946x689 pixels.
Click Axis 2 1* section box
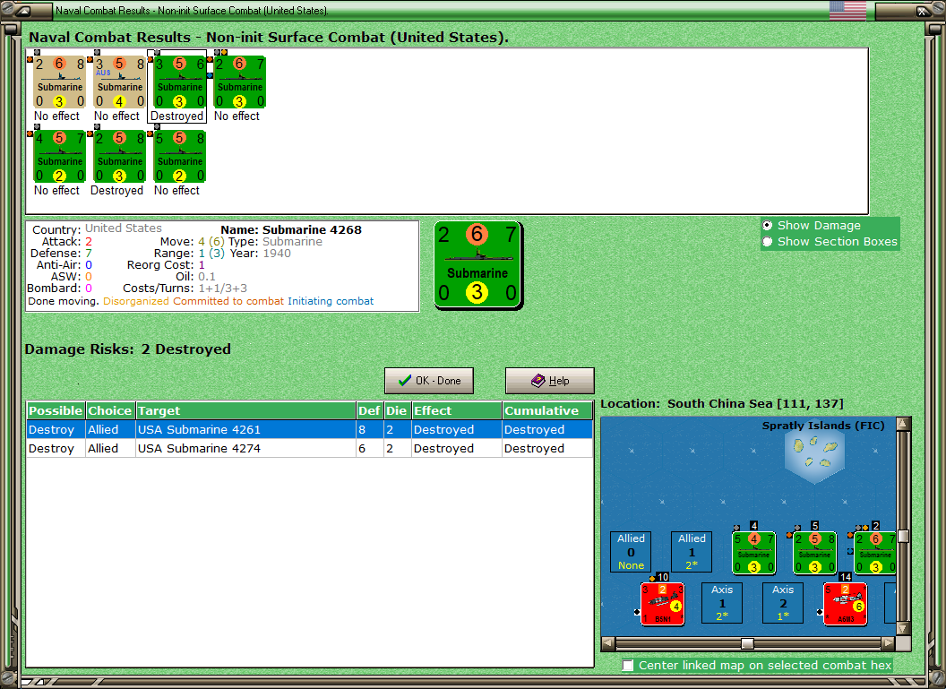tap(782, 603)
